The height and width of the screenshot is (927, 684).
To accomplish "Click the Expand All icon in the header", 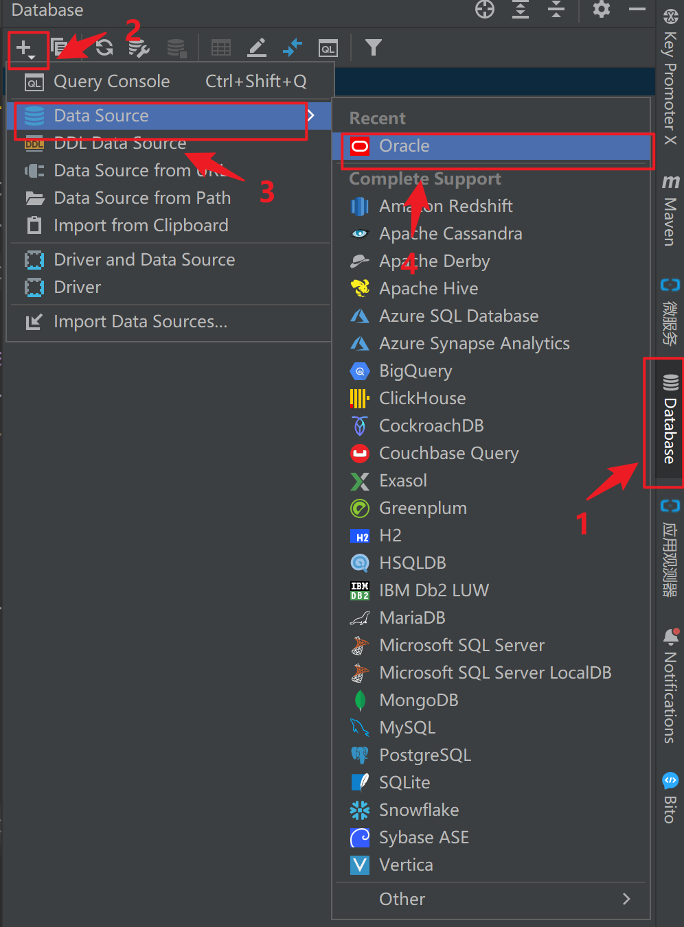I will click(x=521, y=10).
